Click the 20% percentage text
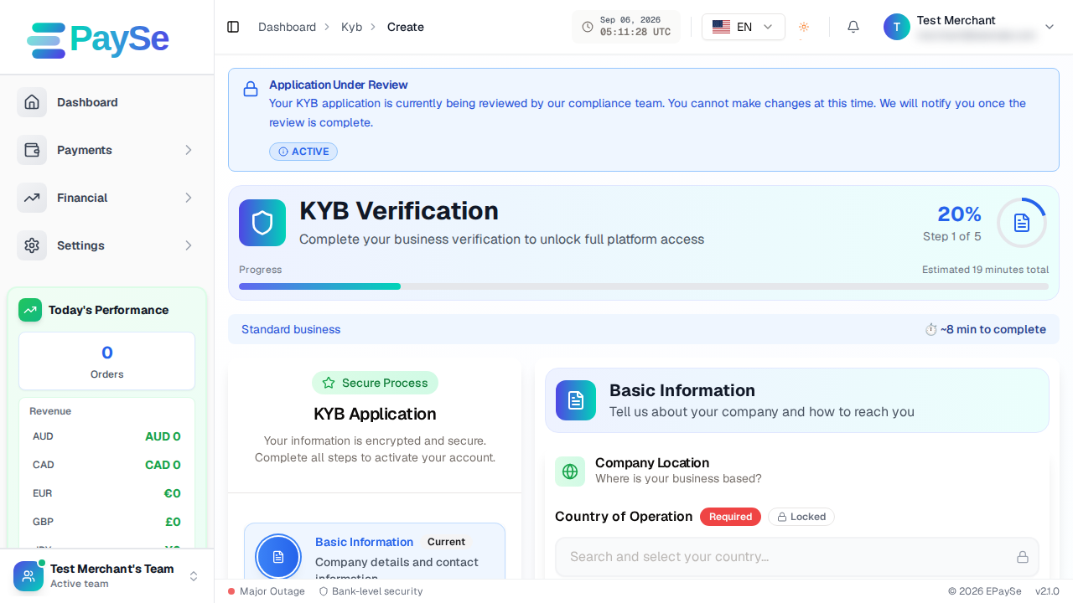This screenshot has width=1073, height=603. [x=959, y=214]
